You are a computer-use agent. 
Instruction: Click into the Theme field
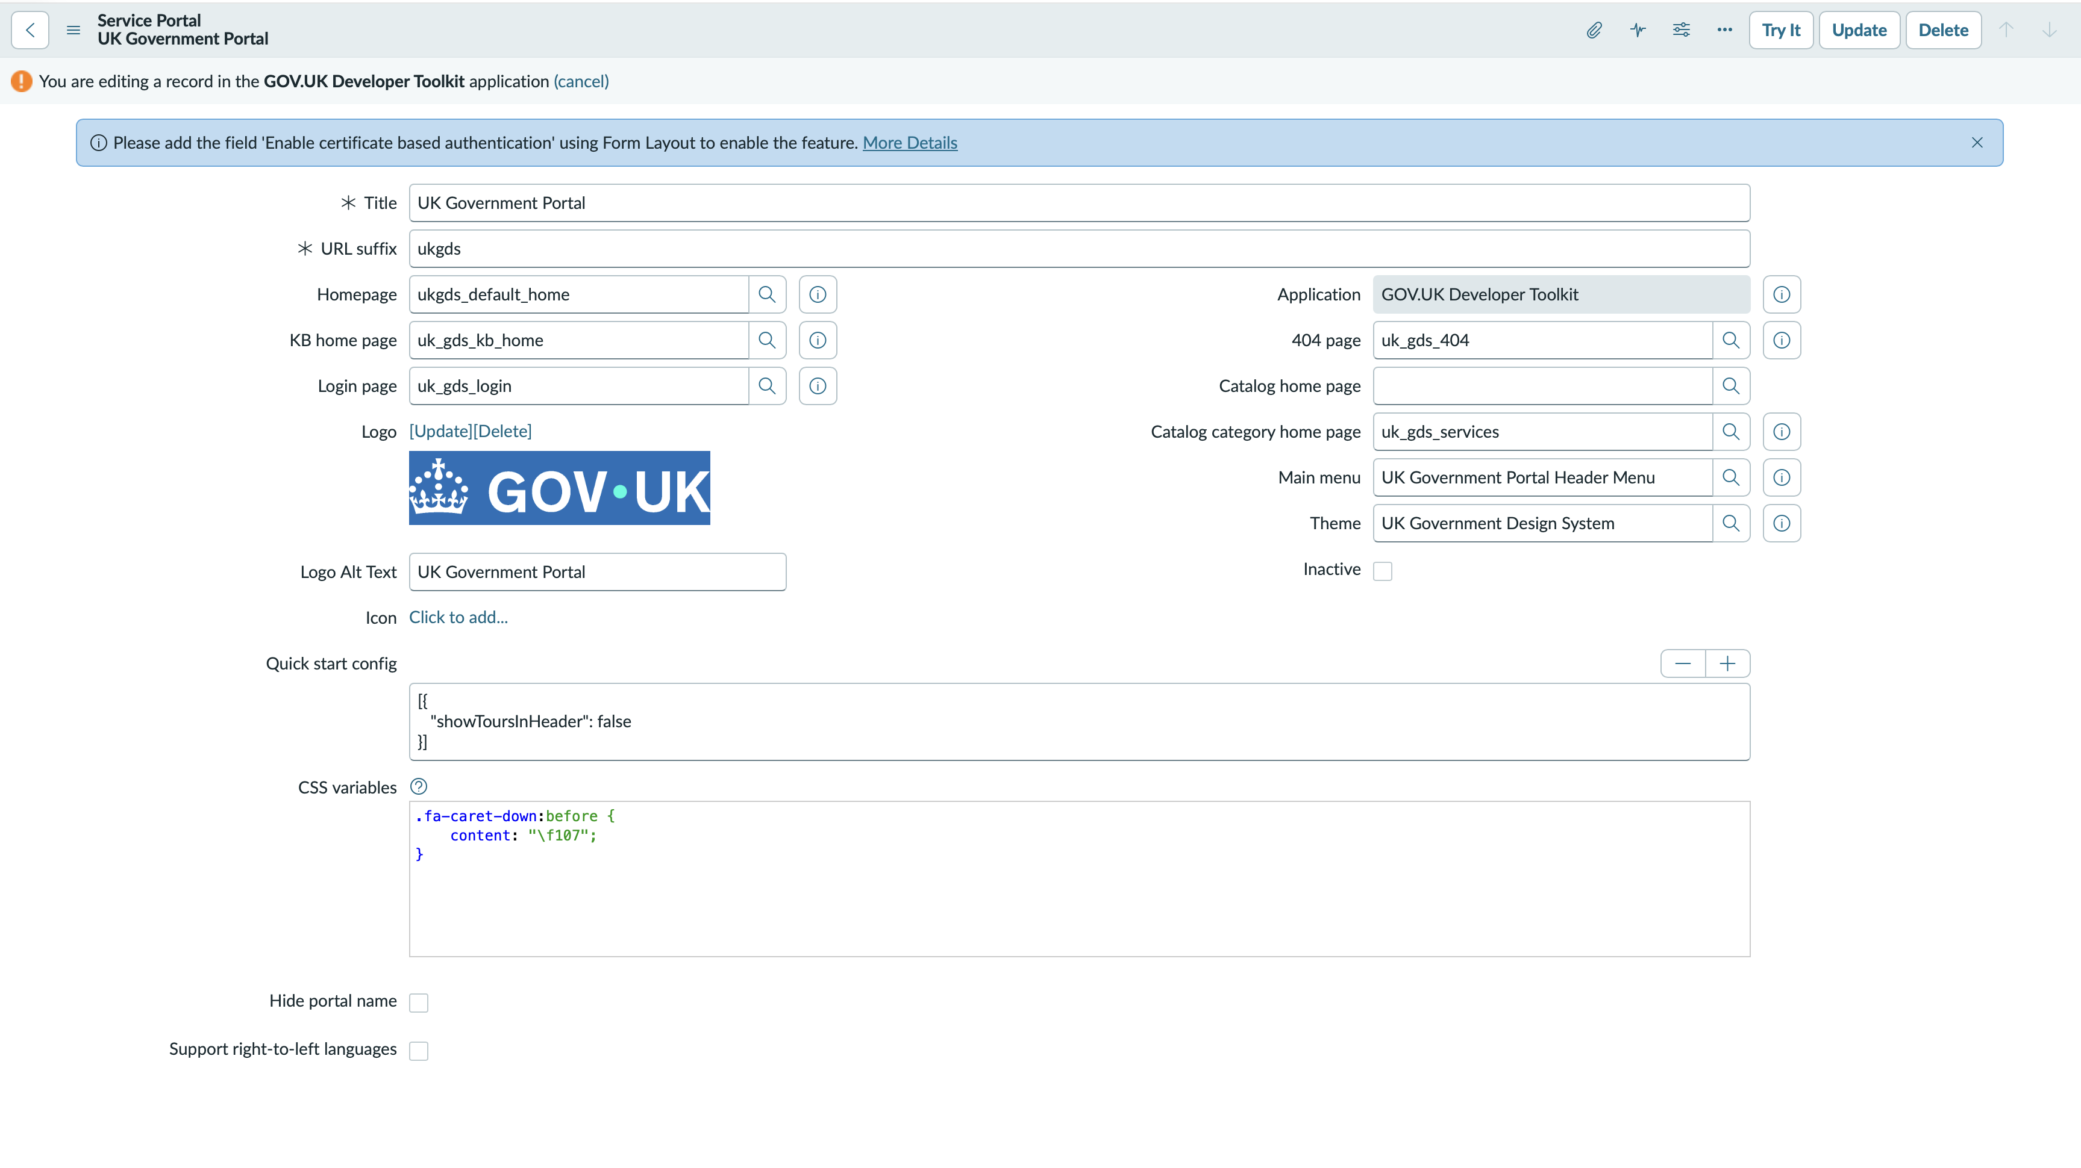(x=1542, y=523)
